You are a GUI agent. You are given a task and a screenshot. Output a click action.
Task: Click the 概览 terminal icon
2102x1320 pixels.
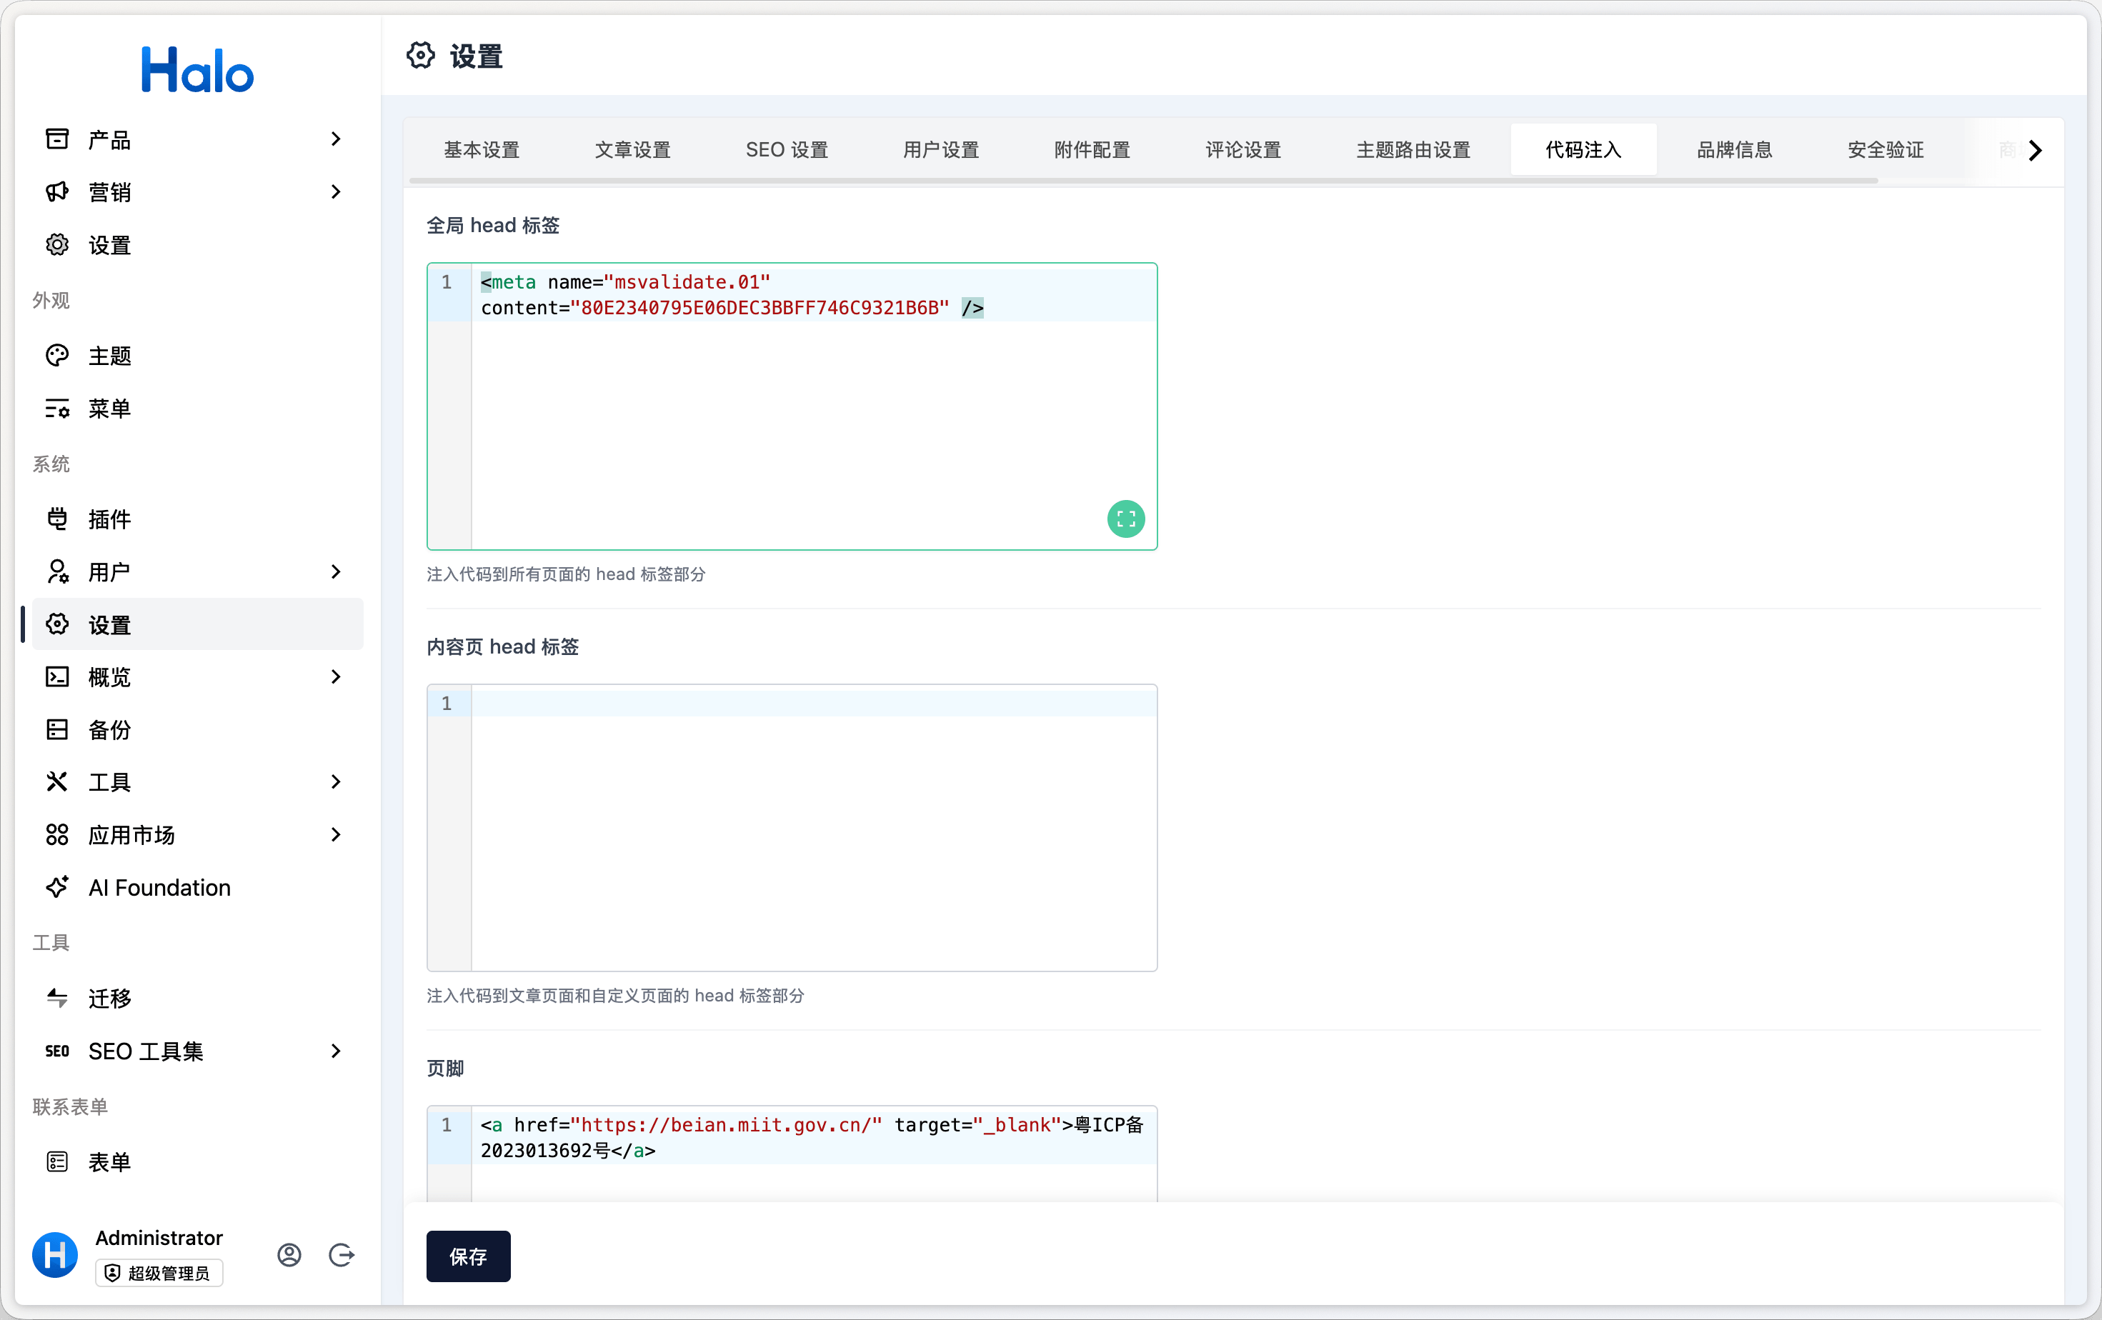click(x=56, y=677)
